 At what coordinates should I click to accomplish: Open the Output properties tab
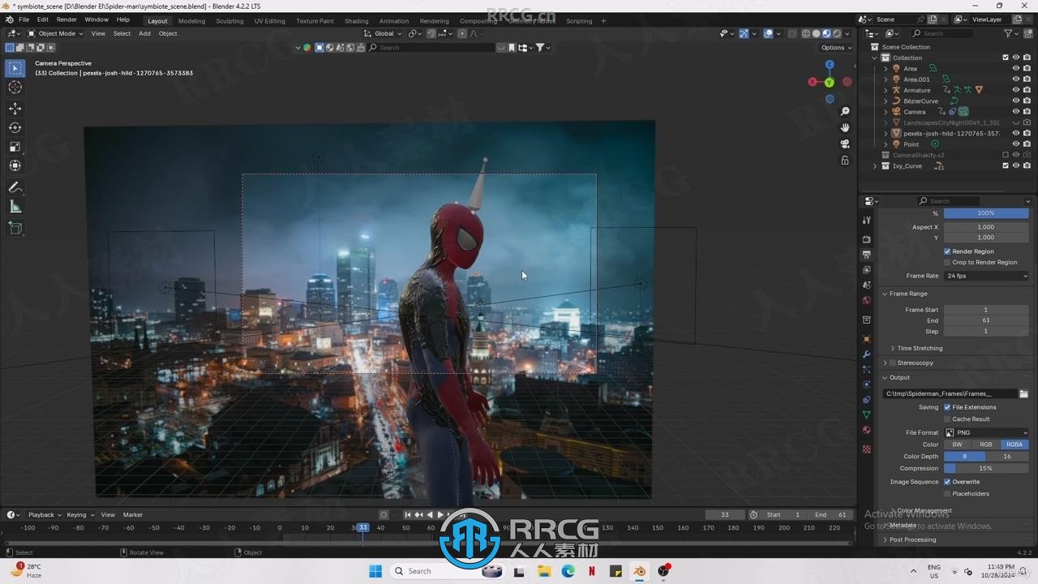[x=866, y=255]
